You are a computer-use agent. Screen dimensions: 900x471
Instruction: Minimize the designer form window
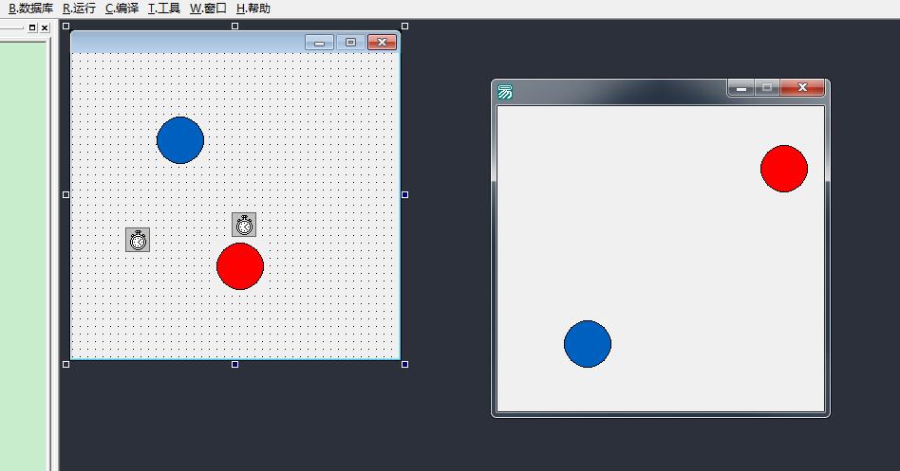(x=320, y=43)
